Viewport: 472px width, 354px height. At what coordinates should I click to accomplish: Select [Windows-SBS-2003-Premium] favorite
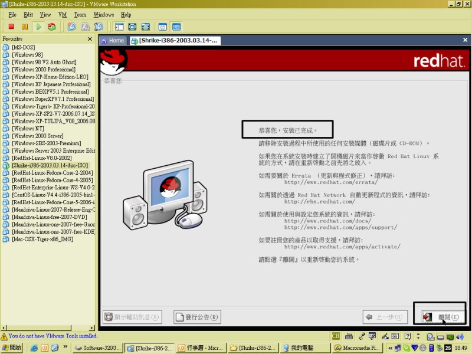click(x=47, y=143)
